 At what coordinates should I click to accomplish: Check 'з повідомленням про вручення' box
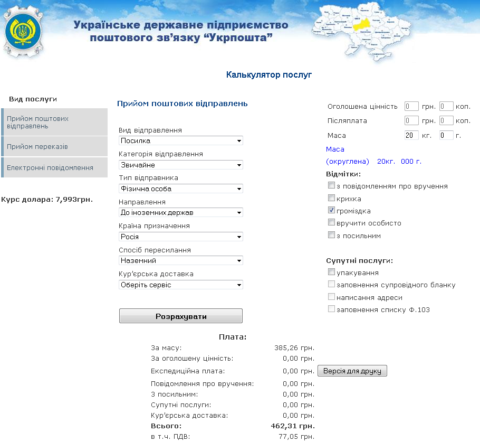point(331,185)
